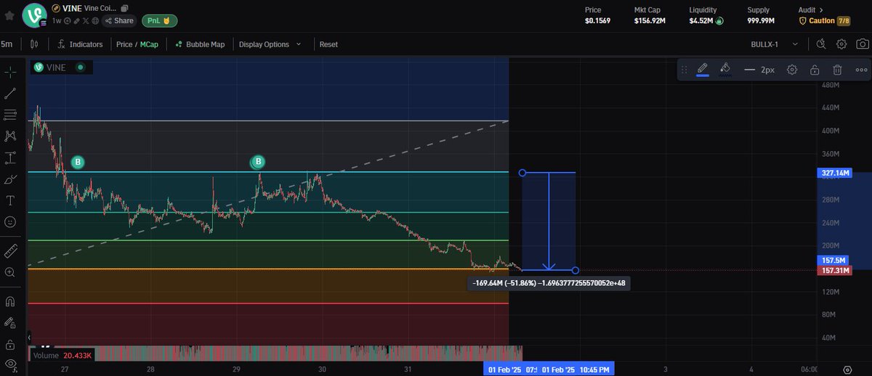Open the Fibonacci retracement tools
Viewport: 872px width, 376px height.
click(10, 115)
